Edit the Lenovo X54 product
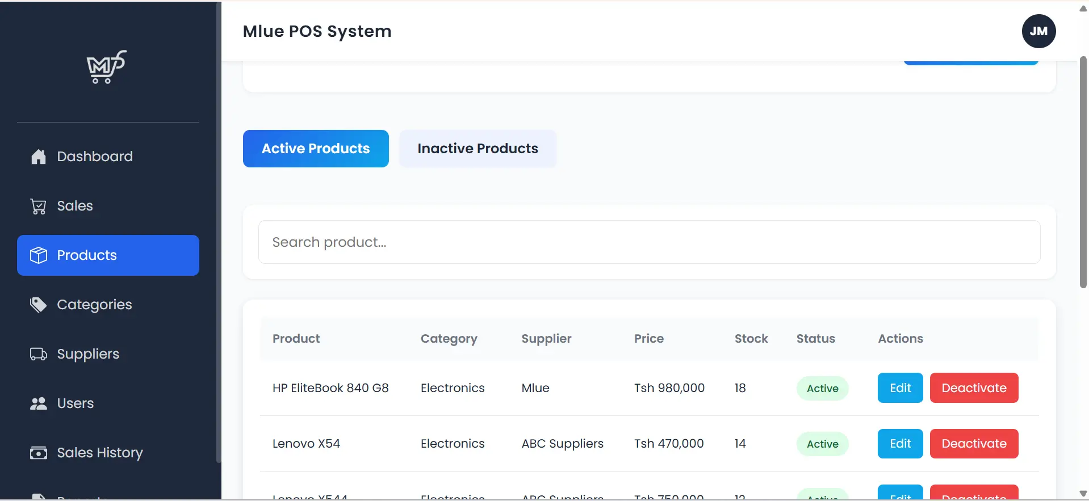 pos(900,444)
